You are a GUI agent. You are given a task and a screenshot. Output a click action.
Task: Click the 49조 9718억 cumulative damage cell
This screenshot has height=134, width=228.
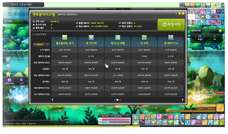click(x=65, y=50)
